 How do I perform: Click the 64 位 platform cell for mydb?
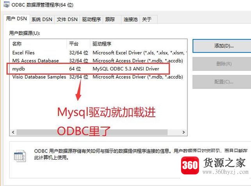tap(75, 69)
